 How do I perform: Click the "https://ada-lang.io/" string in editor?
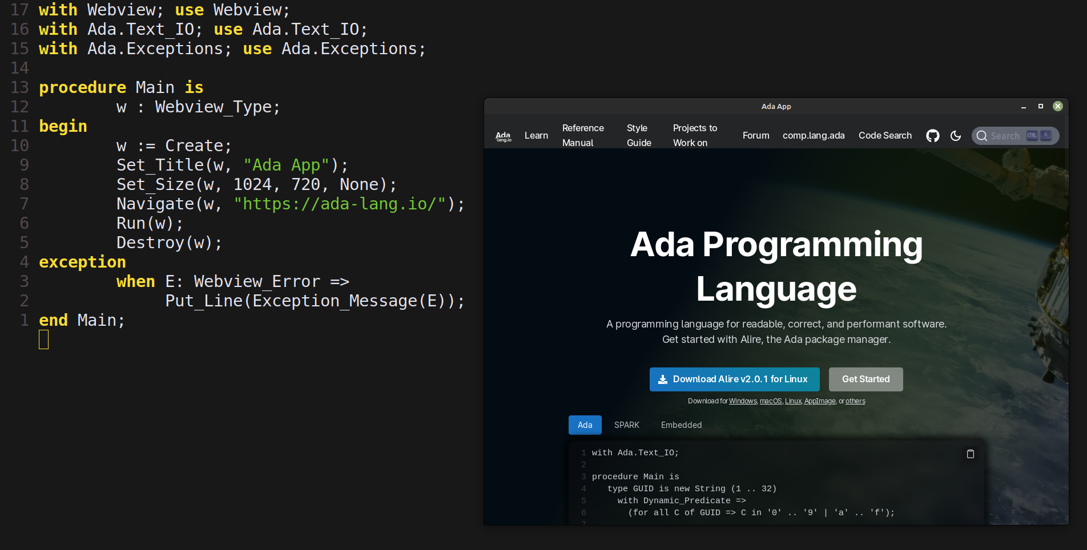point(340,204)
